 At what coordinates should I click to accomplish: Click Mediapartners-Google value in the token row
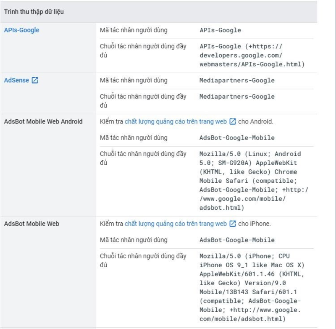[237, 80]
